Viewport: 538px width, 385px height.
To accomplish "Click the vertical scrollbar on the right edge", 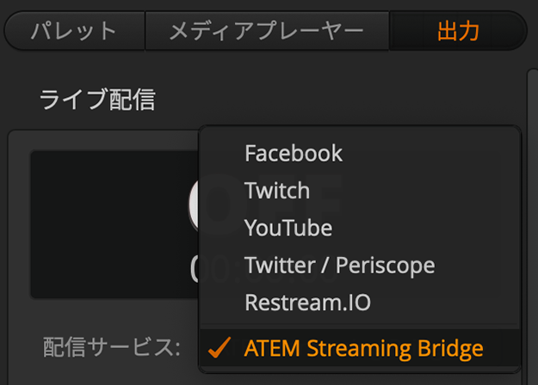I will (x=532, y=215).
